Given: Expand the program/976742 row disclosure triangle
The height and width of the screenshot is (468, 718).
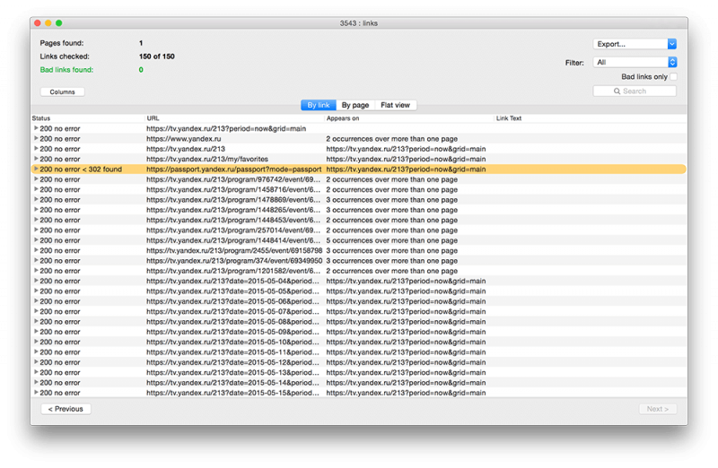Looking at the screenshot, I should click(36, 179).
